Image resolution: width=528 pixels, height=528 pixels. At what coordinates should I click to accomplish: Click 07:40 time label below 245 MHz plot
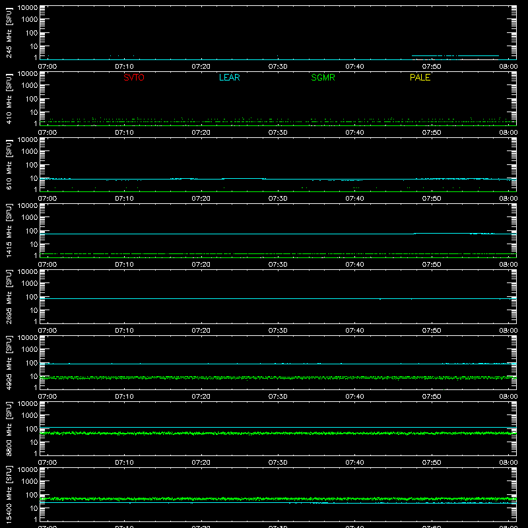click(354, 67)
